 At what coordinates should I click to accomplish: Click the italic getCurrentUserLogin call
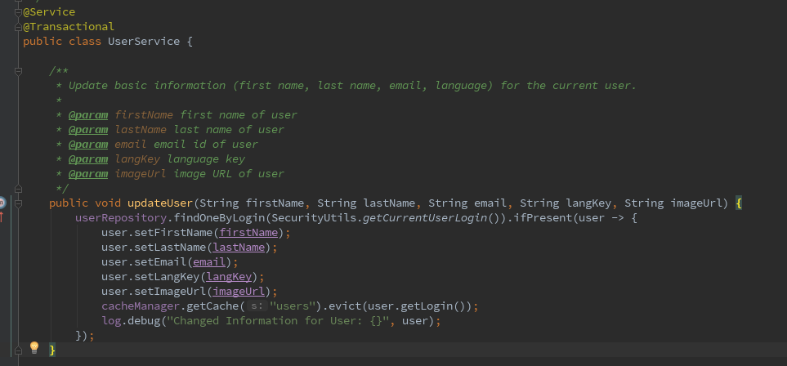coord(425,218)
